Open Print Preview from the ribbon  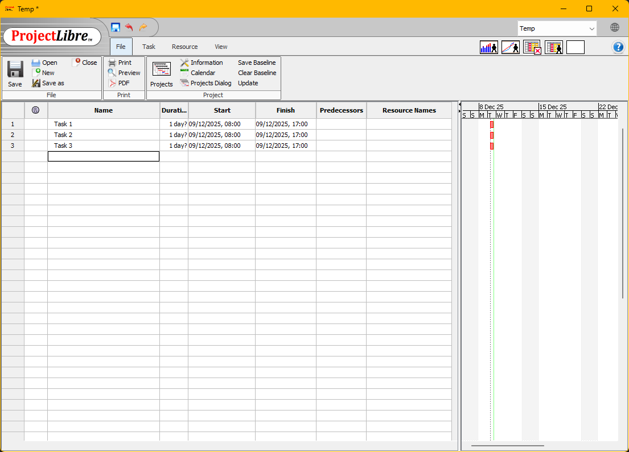(124, 73)
